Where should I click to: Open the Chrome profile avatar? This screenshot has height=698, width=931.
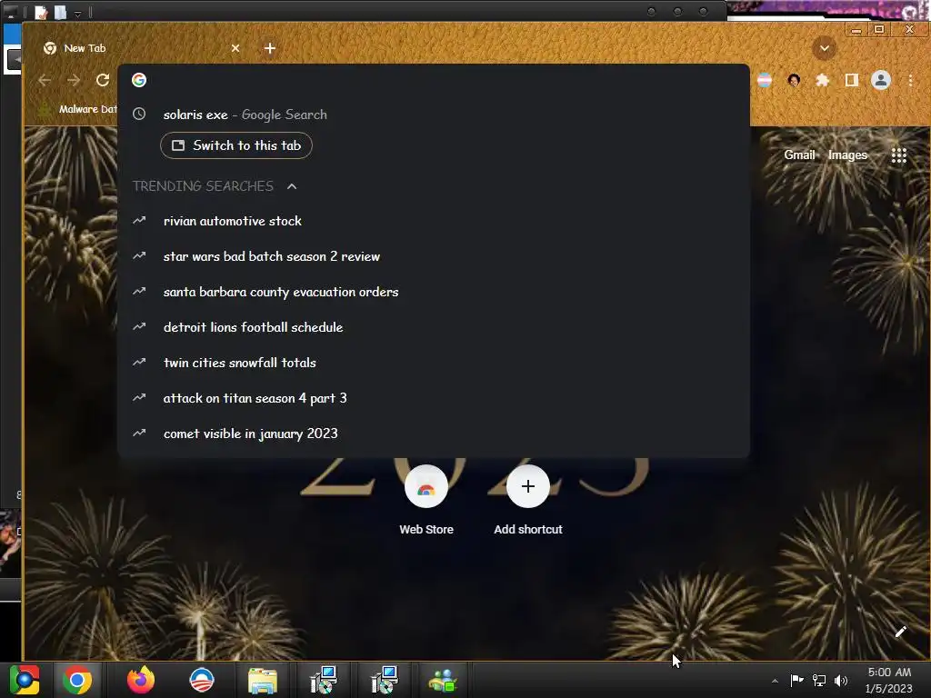click(881, 80)
